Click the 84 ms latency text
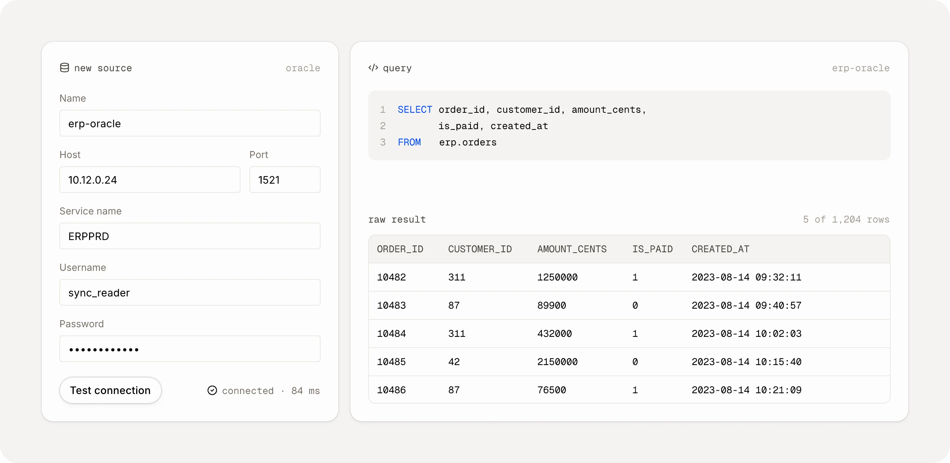Image resolution: width=950 pixels, height=463 pixels. pos(305,391)
